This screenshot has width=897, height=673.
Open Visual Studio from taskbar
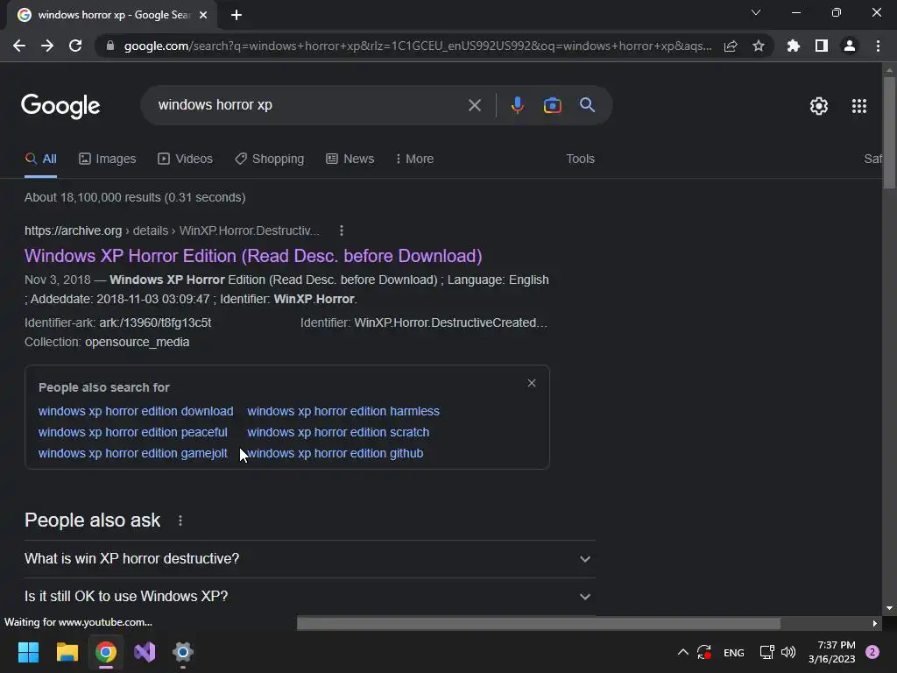tap(145, 652)
